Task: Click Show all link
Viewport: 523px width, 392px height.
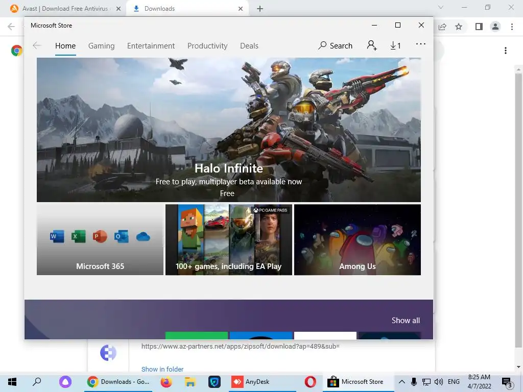Action: pyautogui.click(x=406, y=321)
